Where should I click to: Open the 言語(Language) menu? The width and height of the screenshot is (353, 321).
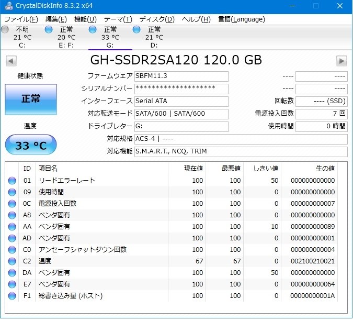242,19
